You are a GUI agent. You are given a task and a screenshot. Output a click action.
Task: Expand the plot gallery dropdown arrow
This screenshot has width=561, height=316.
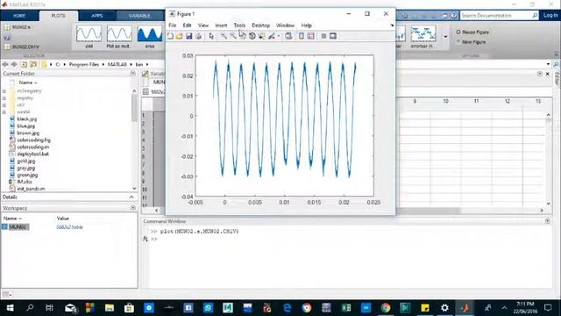(445, 37)
